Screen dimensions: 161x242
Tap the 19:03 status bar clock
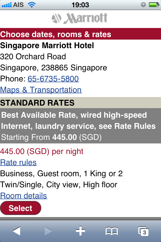(x=80, y=5)
